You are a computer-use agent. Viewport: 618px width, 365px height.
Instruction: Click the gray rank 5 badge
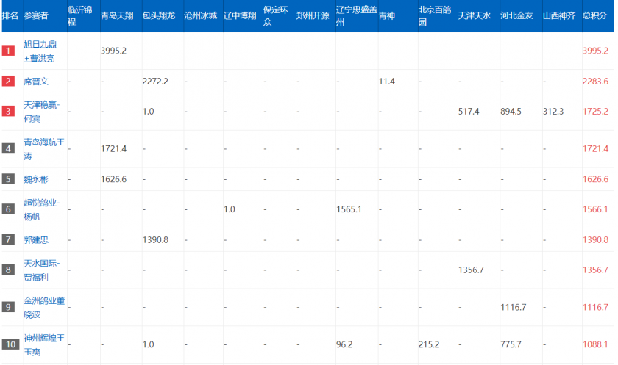(x=8, y=179)
